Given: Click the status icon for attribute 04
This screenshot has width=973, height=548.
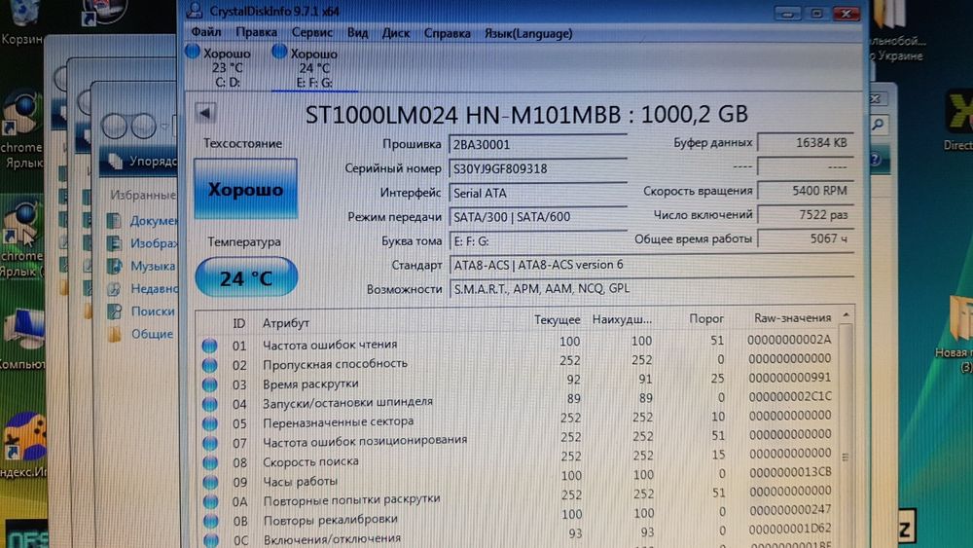Looking at the screenshot, I should click(x=210, y=404).
